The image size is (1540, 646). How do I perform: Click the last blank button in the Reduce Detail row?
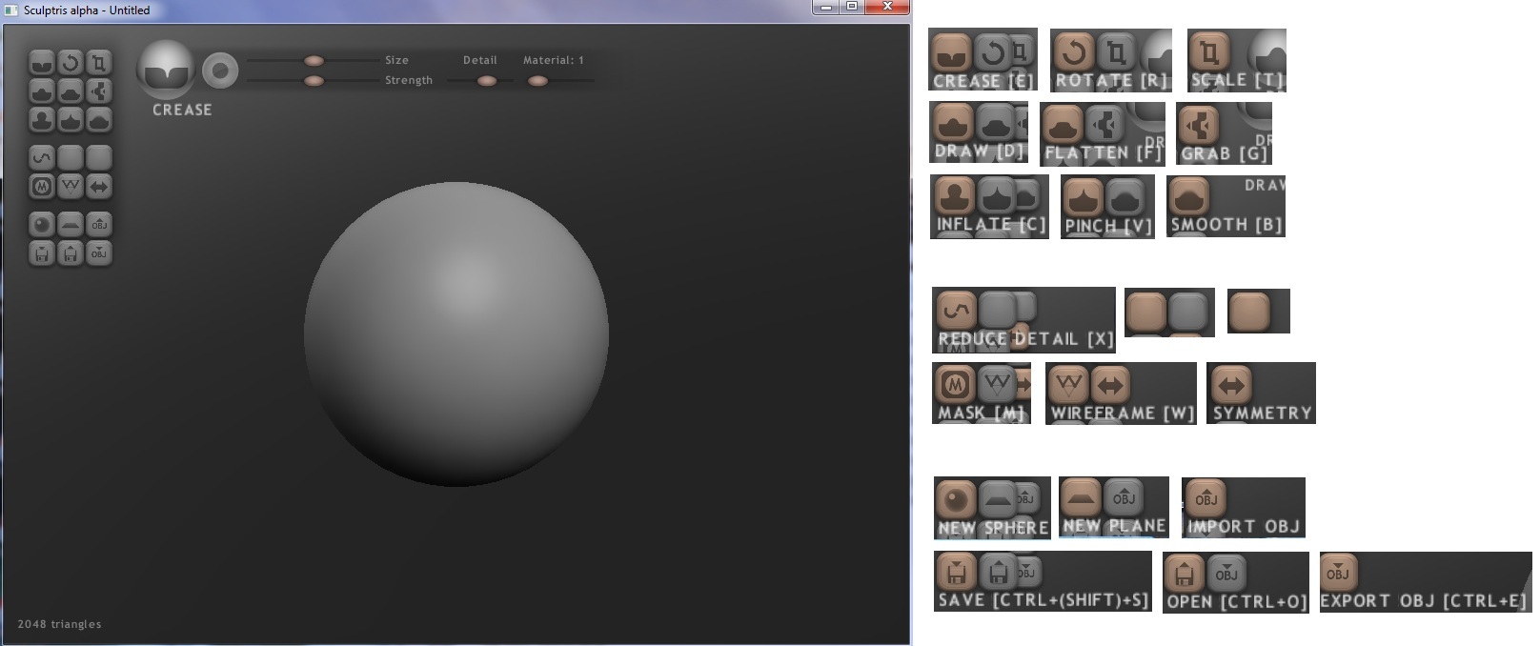tap(99, 157)
